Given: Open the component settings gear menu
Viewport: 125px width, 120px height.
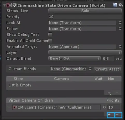Looking at the screenshot, I should 121,5.
